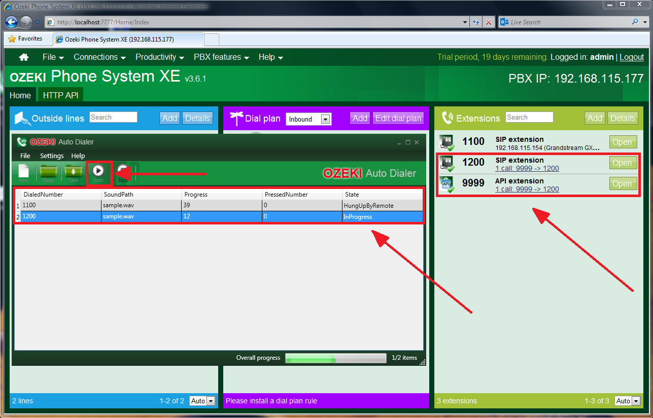Click the Outside lines cable header icon
Screen dimensions: 653x418
pyautogui.click(x=22, y=118)
